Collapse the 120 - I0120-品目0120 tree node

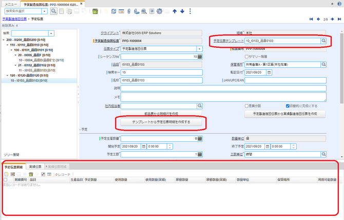point(8,76)
